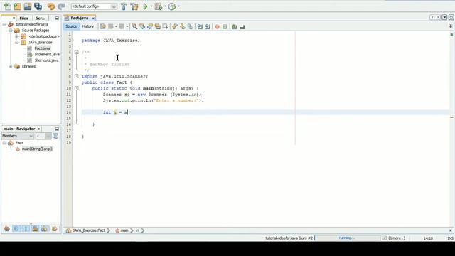Build the project with the hammer icon
The image size is (455, 256).
(x=124, y=6)
